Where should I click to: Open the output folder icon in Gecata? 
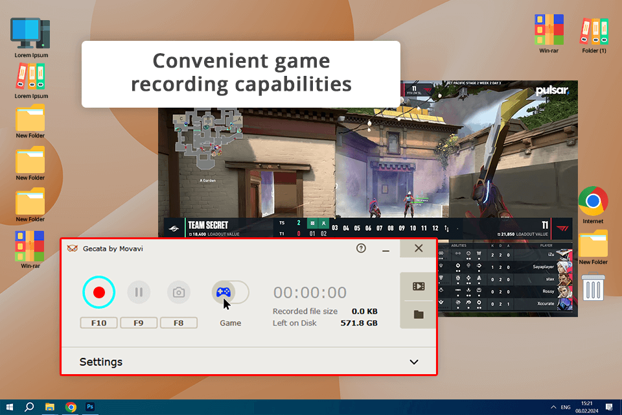click(419, 314)
